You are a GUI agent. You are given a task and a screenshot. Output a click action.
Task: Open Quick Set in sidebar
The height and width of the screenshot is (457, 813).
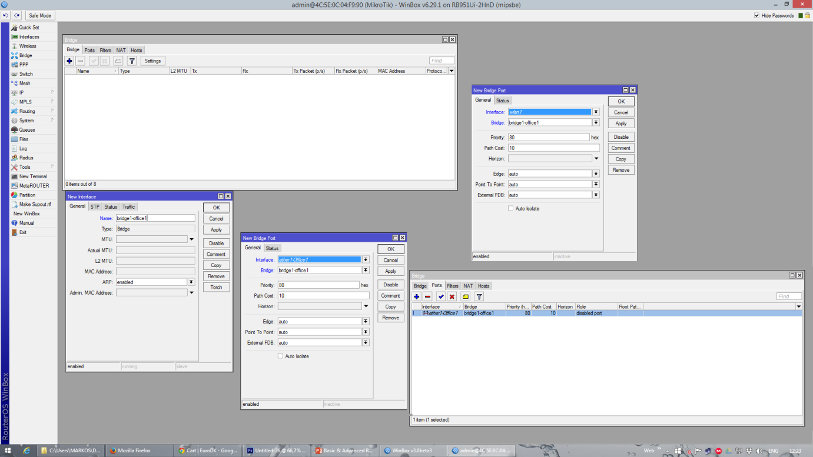(x=28, y=28)
